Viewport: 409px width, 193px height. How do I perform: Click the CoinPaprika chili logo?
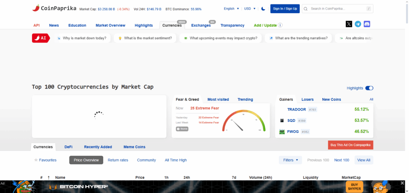tap(36, 8)
